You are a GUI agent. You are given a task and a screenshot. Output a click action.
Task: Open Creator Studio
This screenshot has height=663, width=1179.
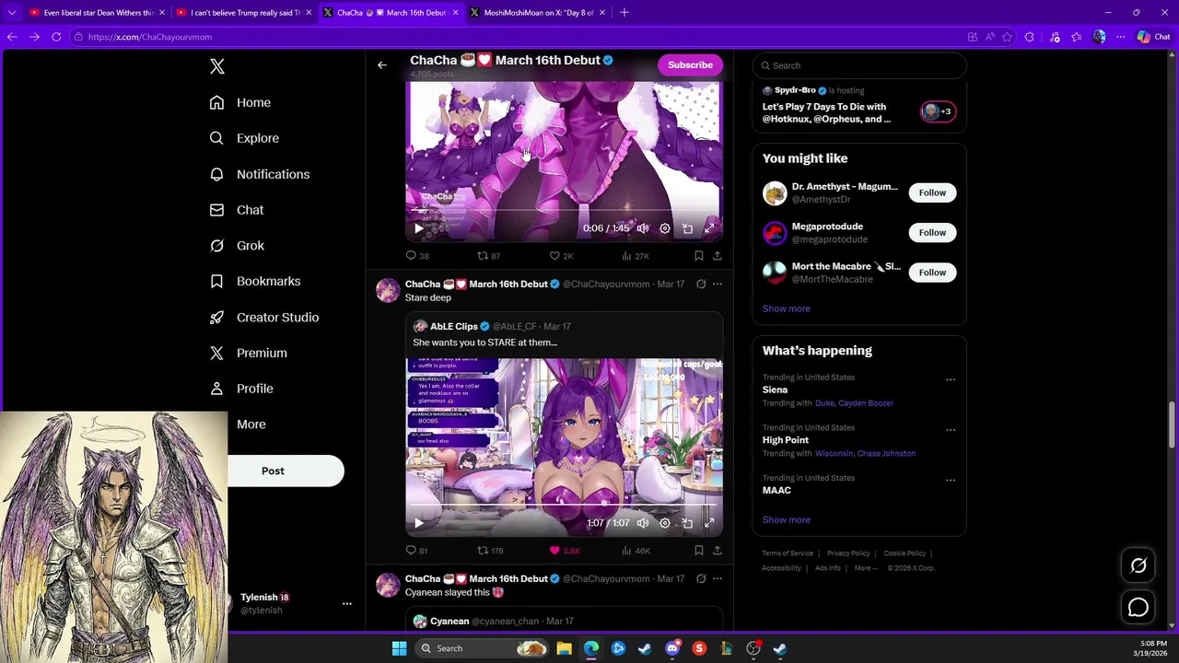click(264, 317)
